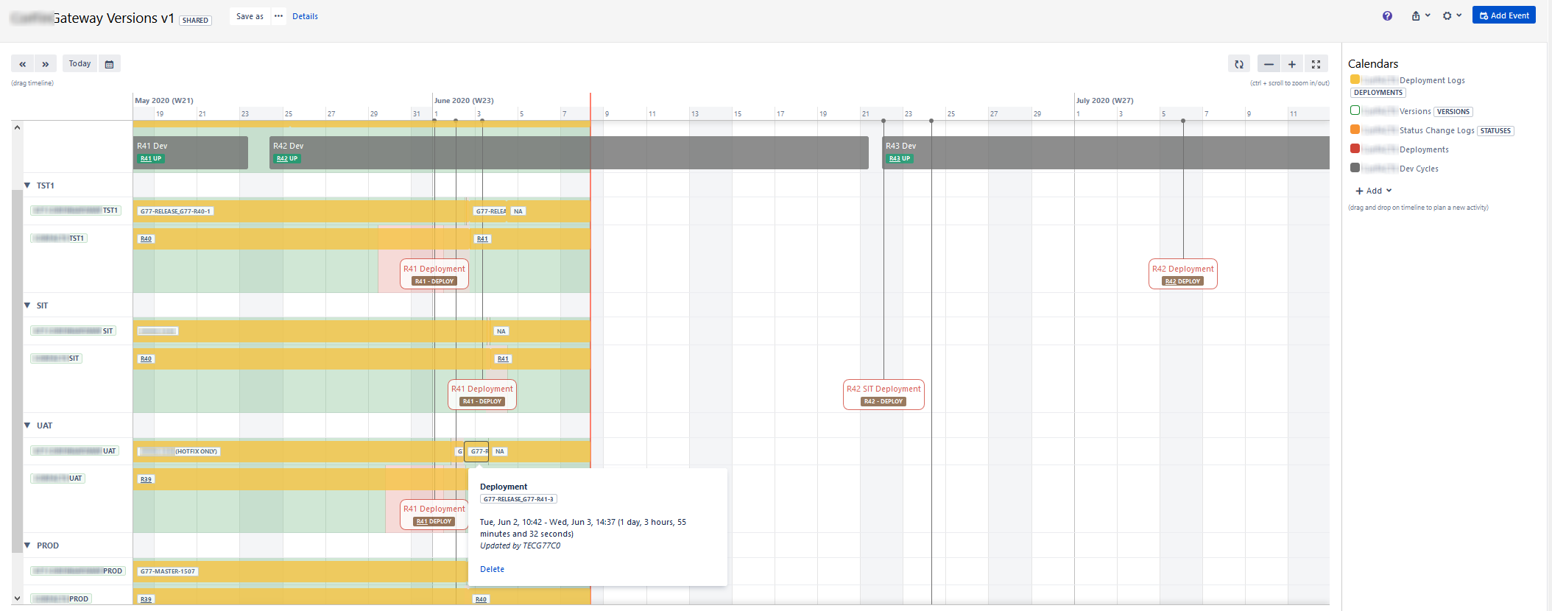
Task: Click the DEPLOYMENTS tag under Deployment Logs
Action: click(x=1378, y=93)
